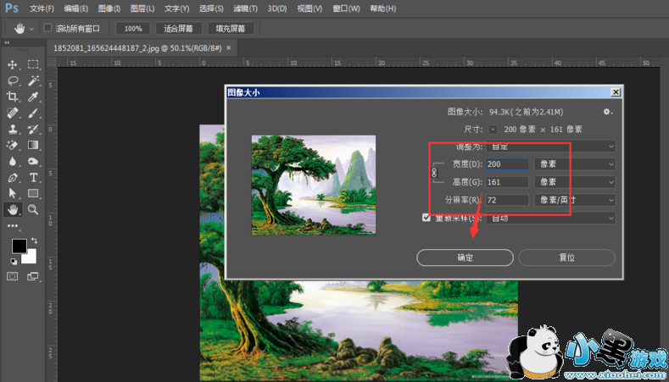Open the 视图(V) menu

click(309, 8)
